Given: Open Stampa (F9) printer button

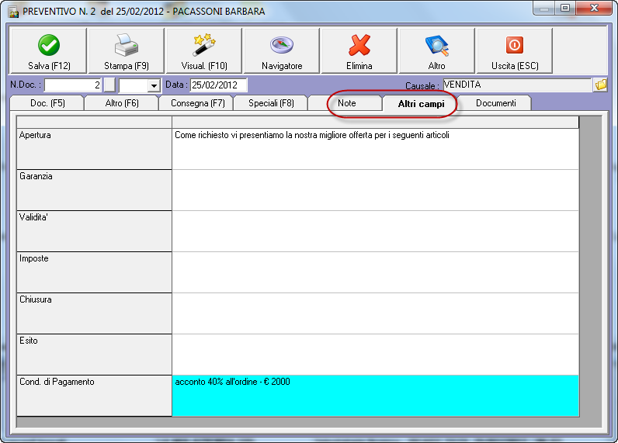Looking at the screenshot, I should (x=126, y=50).
